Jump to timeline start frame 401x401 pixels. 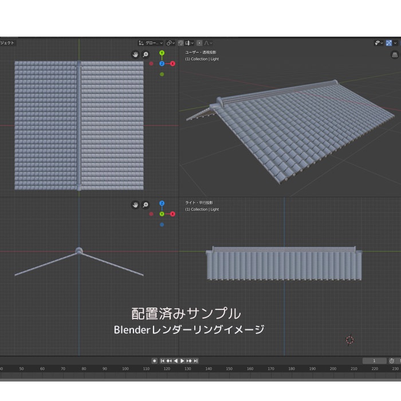[x=162, y=361]
